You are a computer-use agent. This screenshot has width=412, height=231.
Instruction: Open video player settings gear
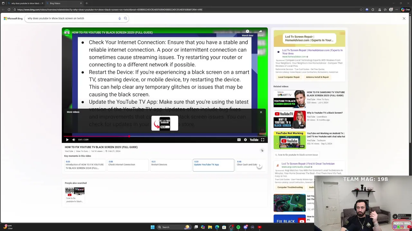tap(245, 140)
